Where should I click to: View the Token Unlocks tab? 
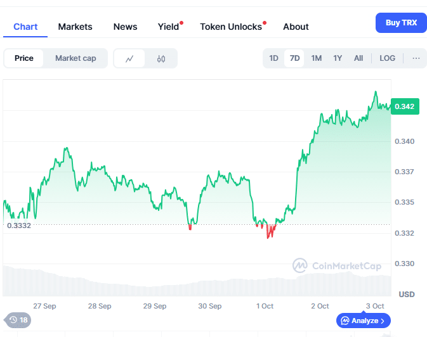coord(231,27)
